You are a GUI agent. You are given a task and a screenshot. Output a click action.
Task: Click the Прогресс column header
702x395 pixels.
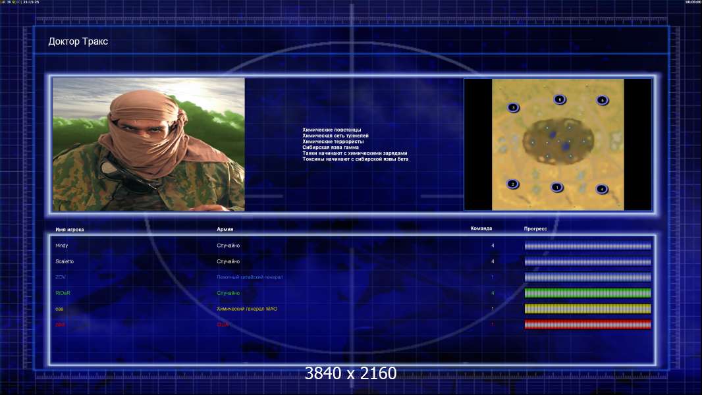tap(535, 228)
